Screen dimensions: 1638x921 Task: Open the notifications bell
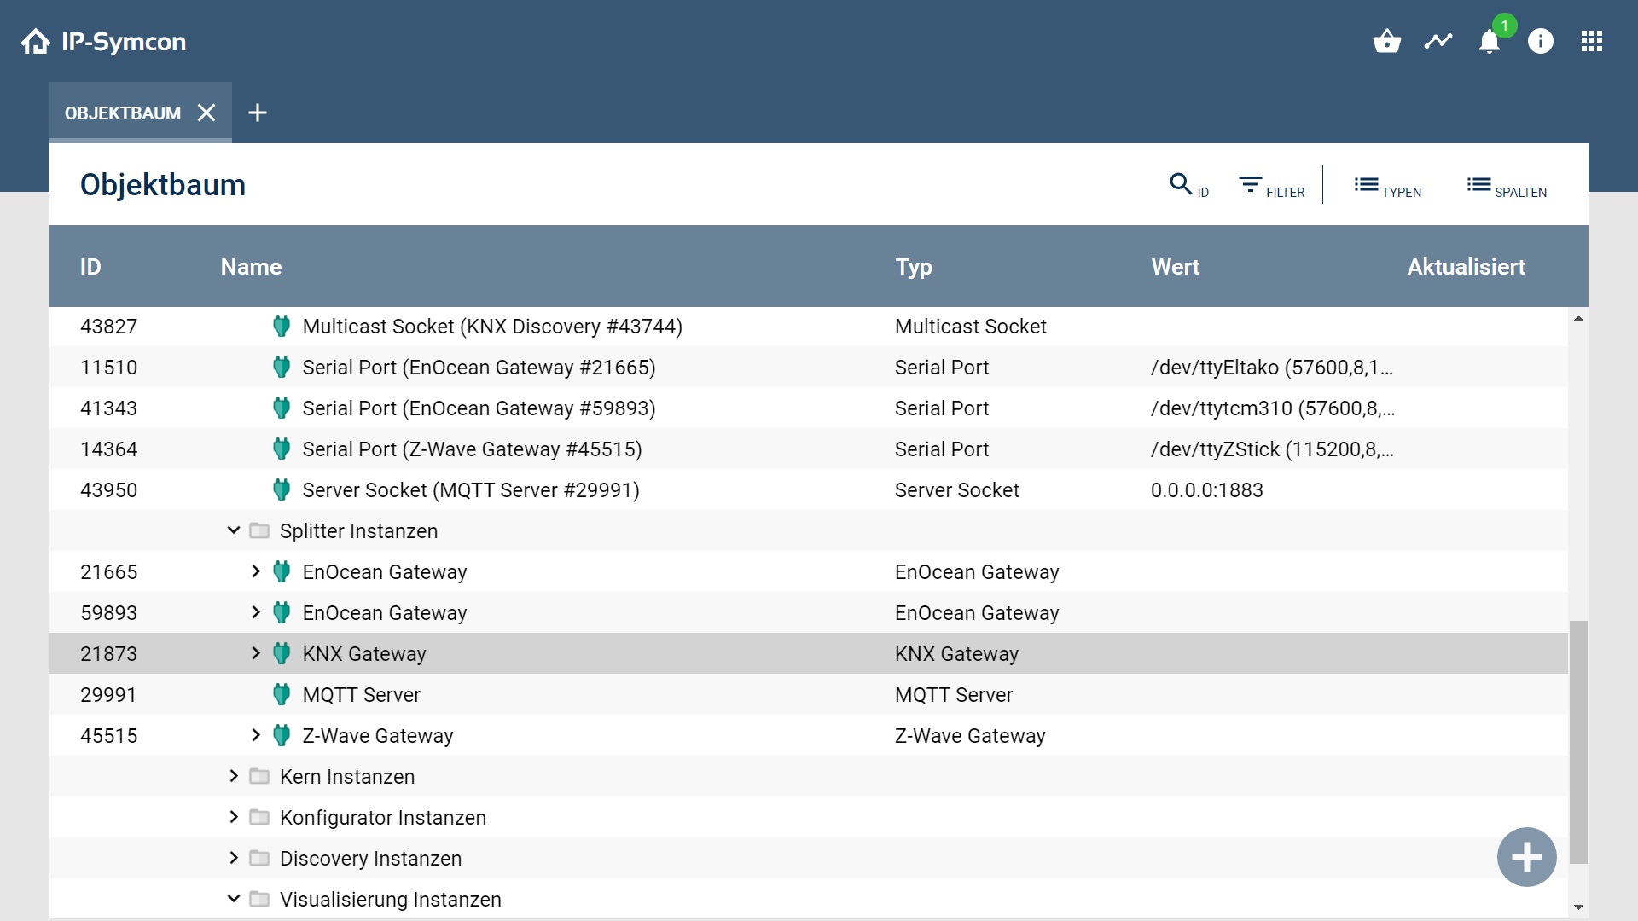[1490, 41]
